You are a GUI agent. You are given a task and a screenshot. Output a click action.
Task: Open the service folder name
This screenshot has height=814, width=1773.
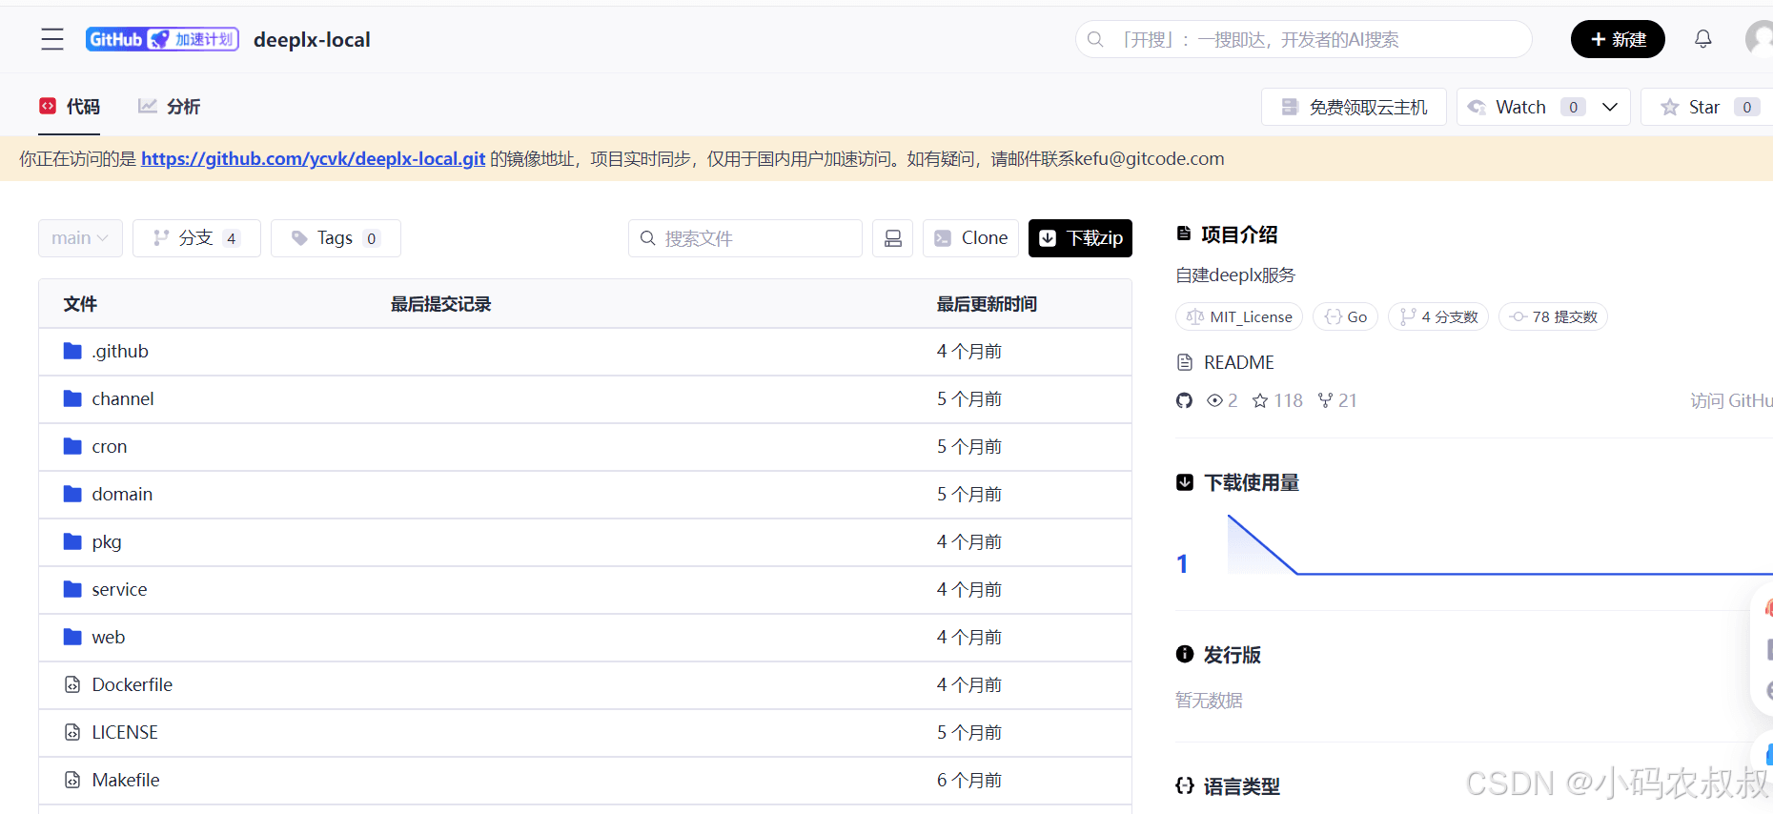(x=119, y=589)
